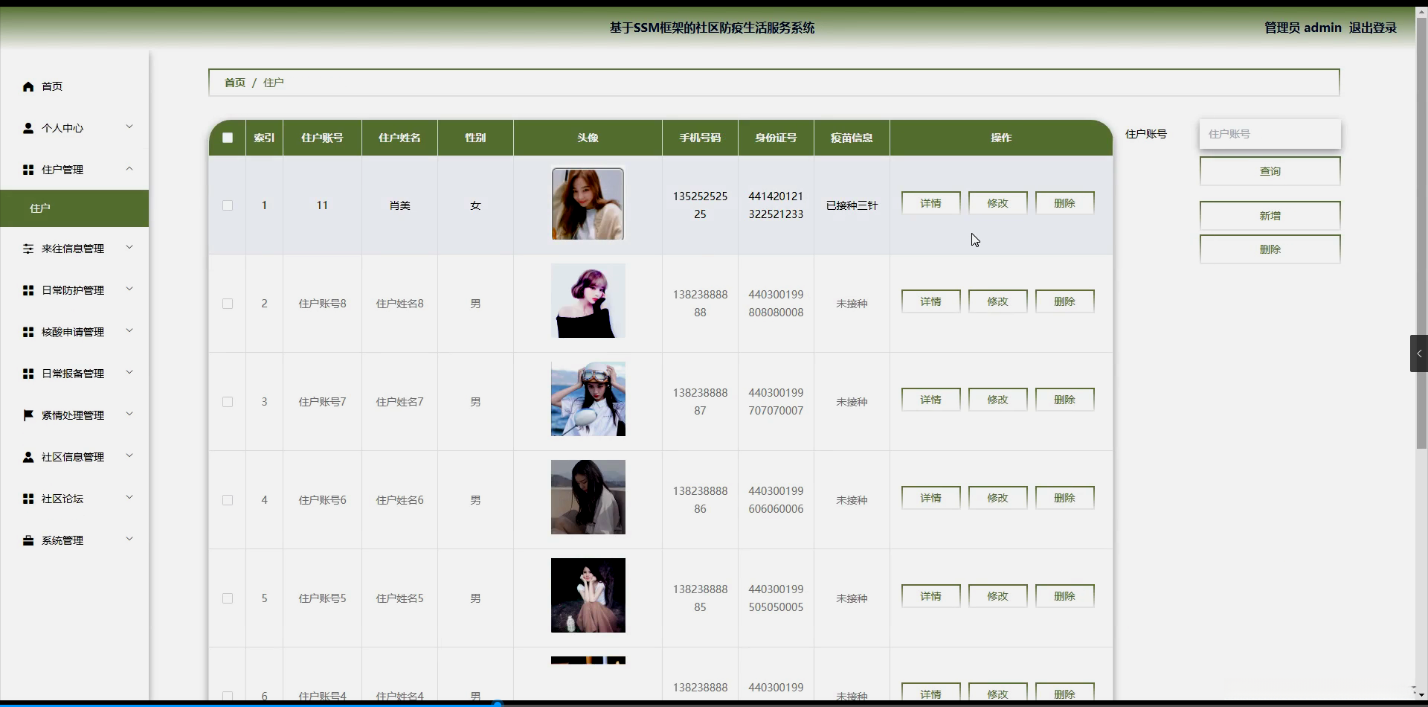
Task: Expand the 社区信息管理 chevron
Action: tap(129, 456)
